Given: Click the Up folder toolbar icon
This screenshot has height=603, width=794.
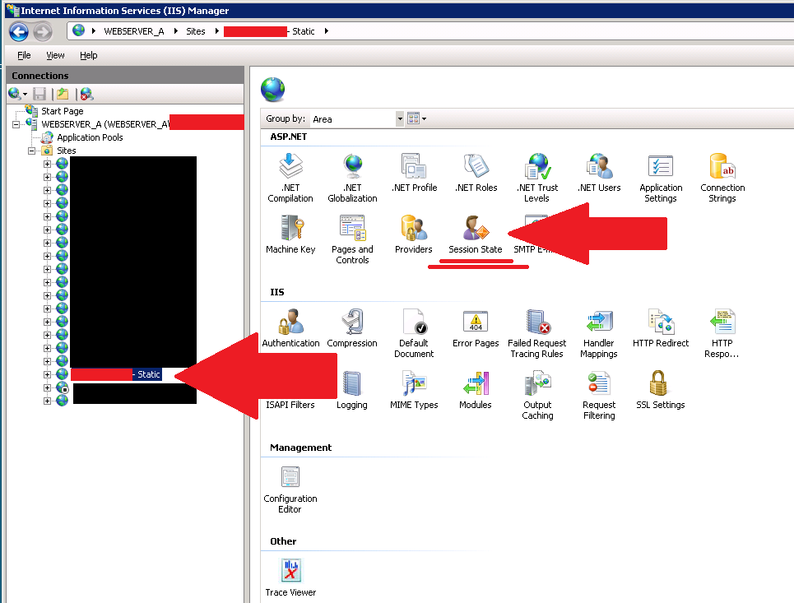Looking at the screenshot, I should pyautogui.click(x=63, y=94).
